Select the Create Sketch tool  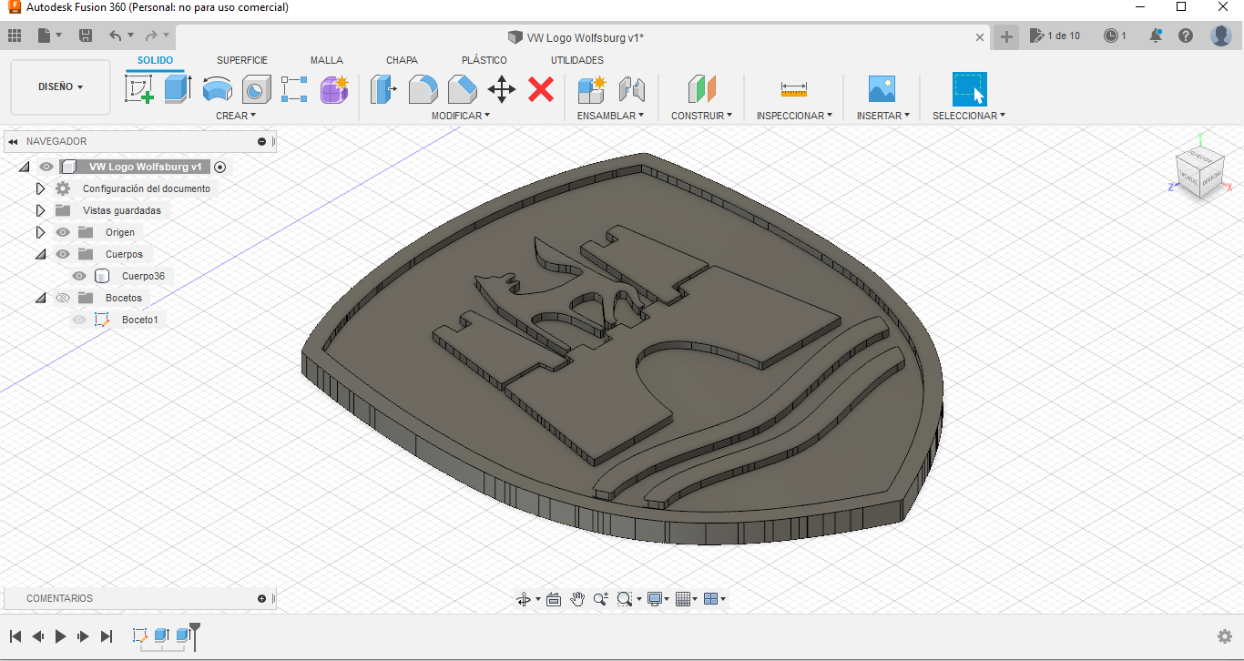coord(138,89)
